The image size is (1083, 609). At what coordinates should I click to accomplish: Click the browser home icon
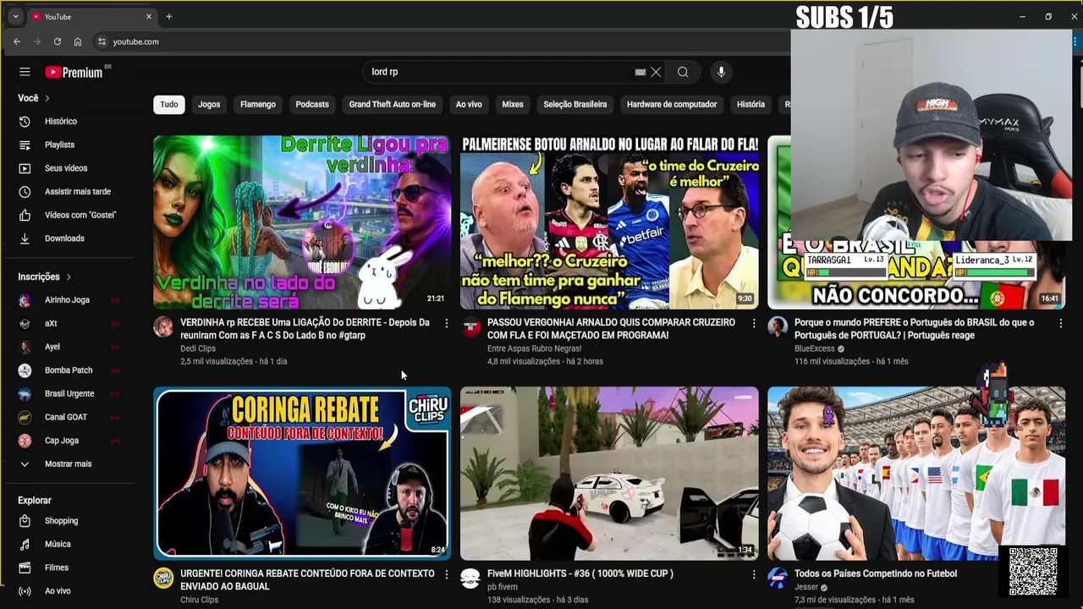(77, 41)
